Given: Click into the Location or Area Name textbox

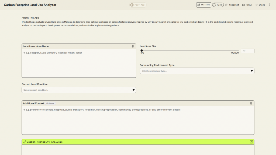Looking at the screenshot, I should click(79, 63).
